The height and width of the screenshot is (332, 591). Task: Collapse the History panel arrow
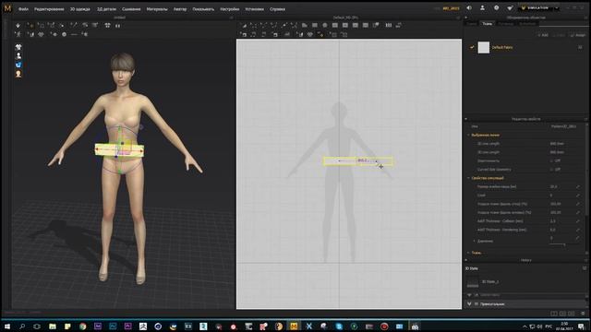(x=466, y=260)
